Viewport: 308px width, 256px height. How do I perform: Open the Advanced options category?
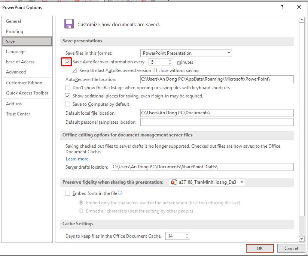(x=16, y=72)
